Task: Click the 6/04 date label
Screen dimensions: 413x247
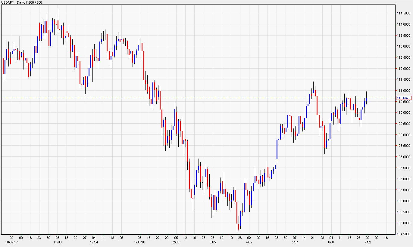Action: tap(331, 242)
